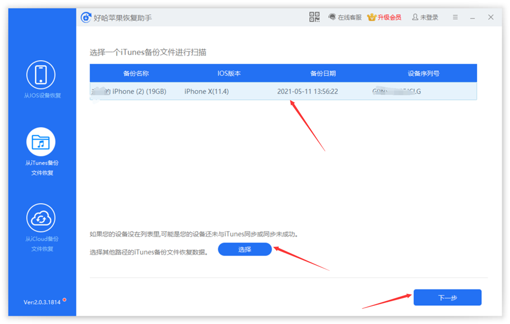
Task: Open the 未登录 login option
Action: pos(425,17)
